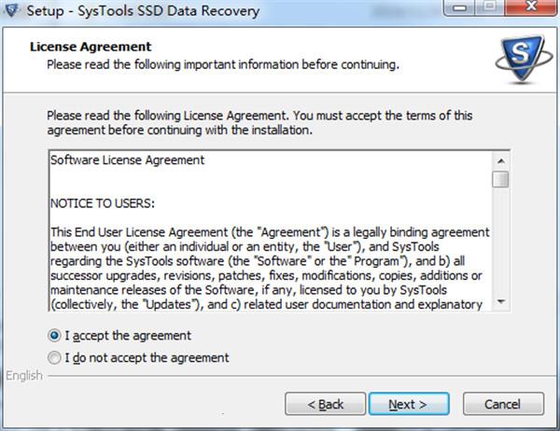Image resolution: width=560 pixels, height=431 pixels.
Task: Click the license text scrollbar thumb
Action: pyautogui.click(x=500, y=179)
